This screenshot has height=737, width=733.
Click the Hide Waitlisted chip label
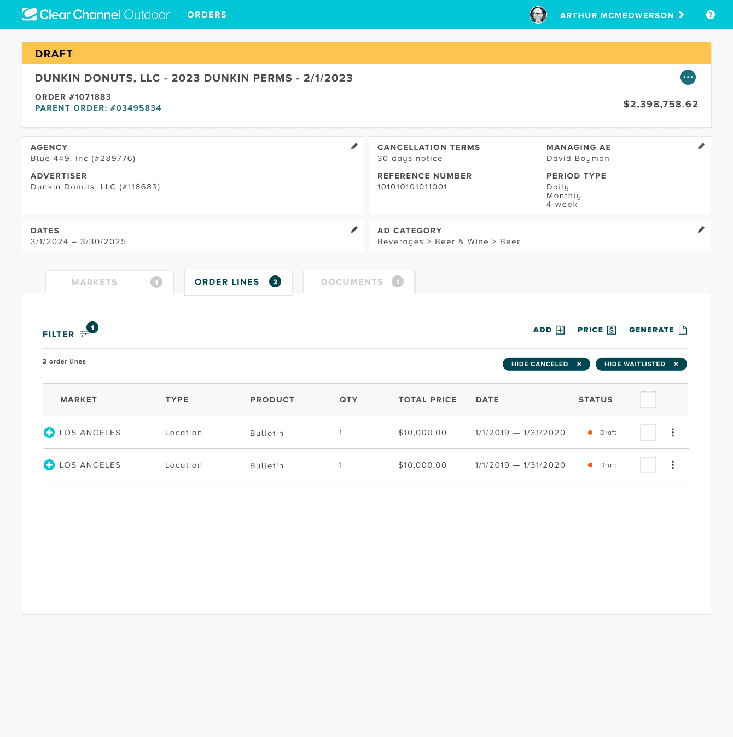[x=635, y=364]
